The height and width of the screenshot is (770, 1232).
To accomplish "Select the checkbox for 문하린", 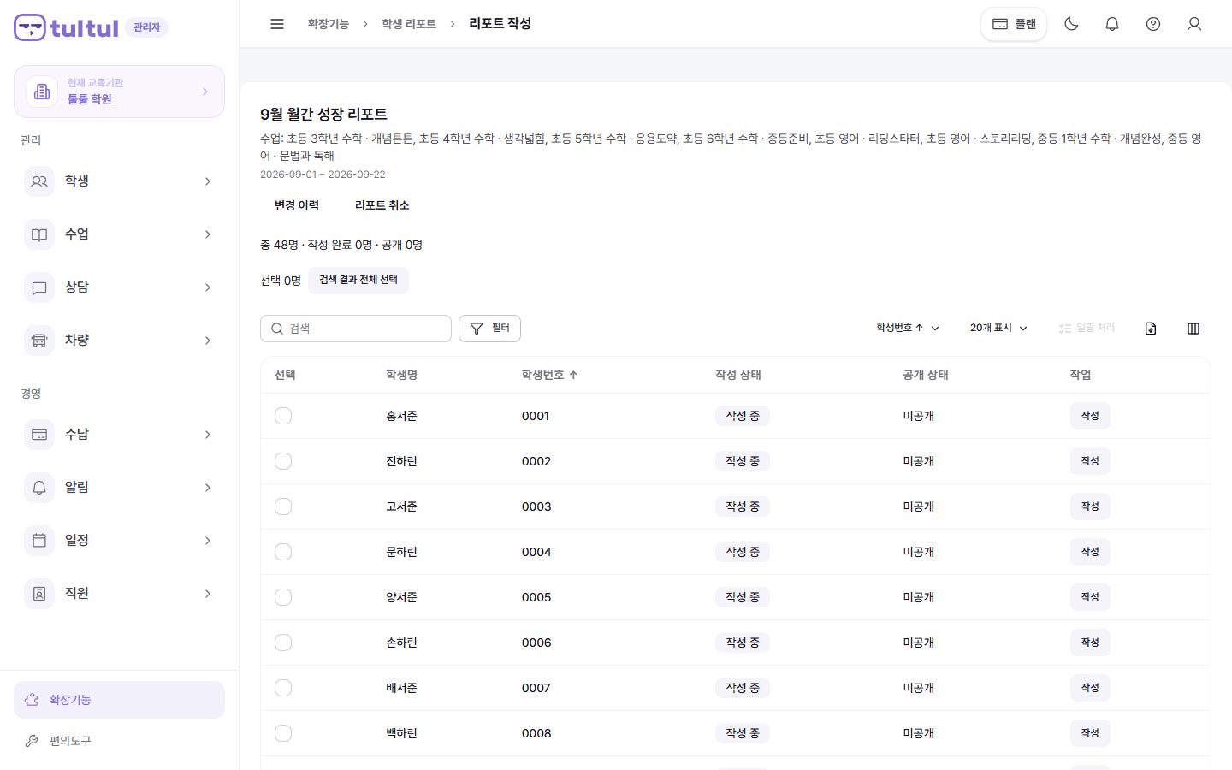I will coord(283,552).
